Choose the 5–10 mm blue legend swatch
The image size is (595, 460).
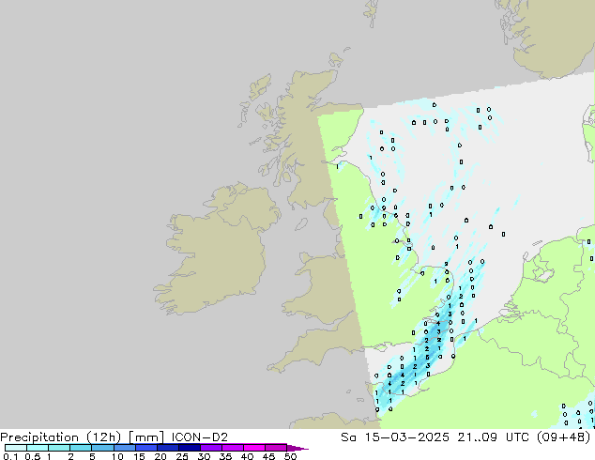pos(102,448)
